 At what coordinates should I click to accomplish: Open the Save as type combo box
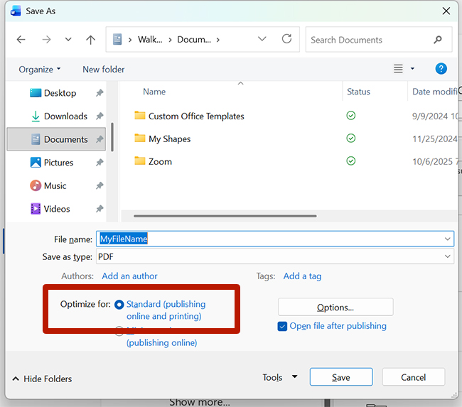(275, 256)
